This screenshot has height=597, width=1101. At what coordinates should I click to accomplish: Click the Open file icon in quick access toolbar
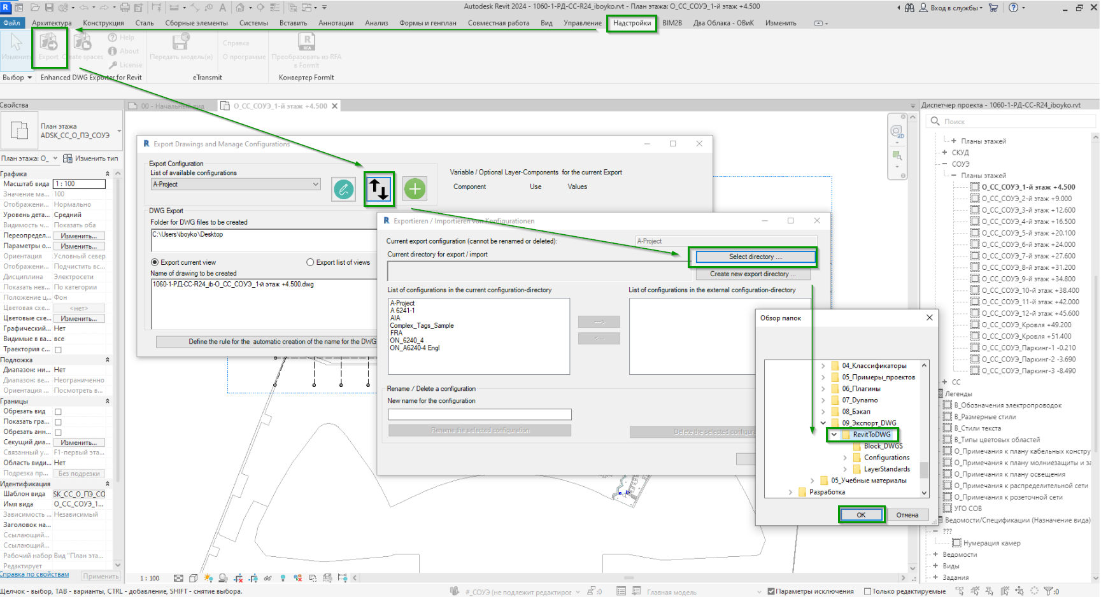[34, 8]
